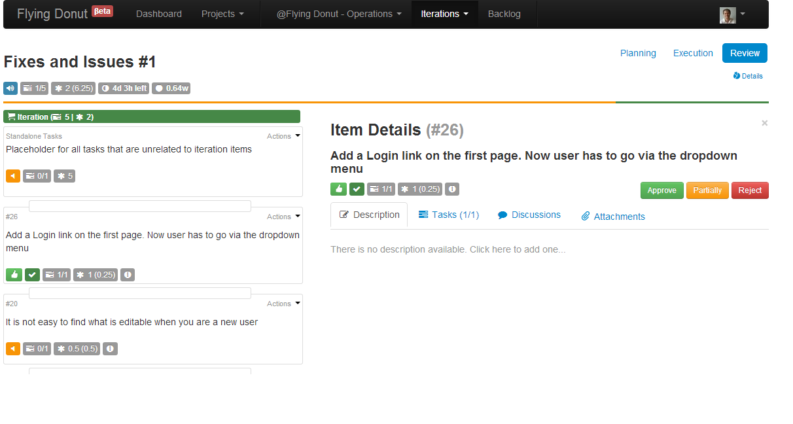793x424 pixels.
Task: Open the Projects dropdown in the navbar
Action: tap(222, 14)
